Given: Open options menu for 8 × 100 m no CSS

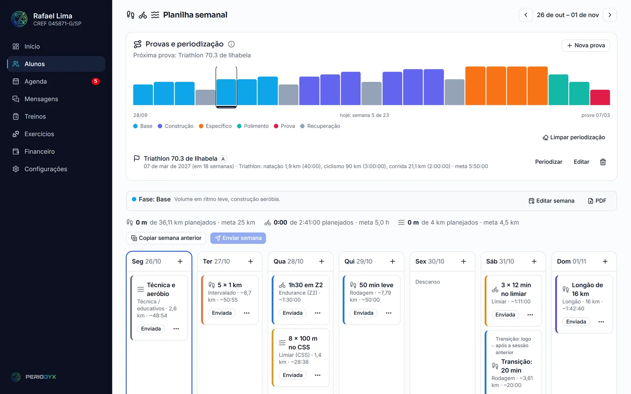Looking at the screenshot, I should [x=317, y=375].
